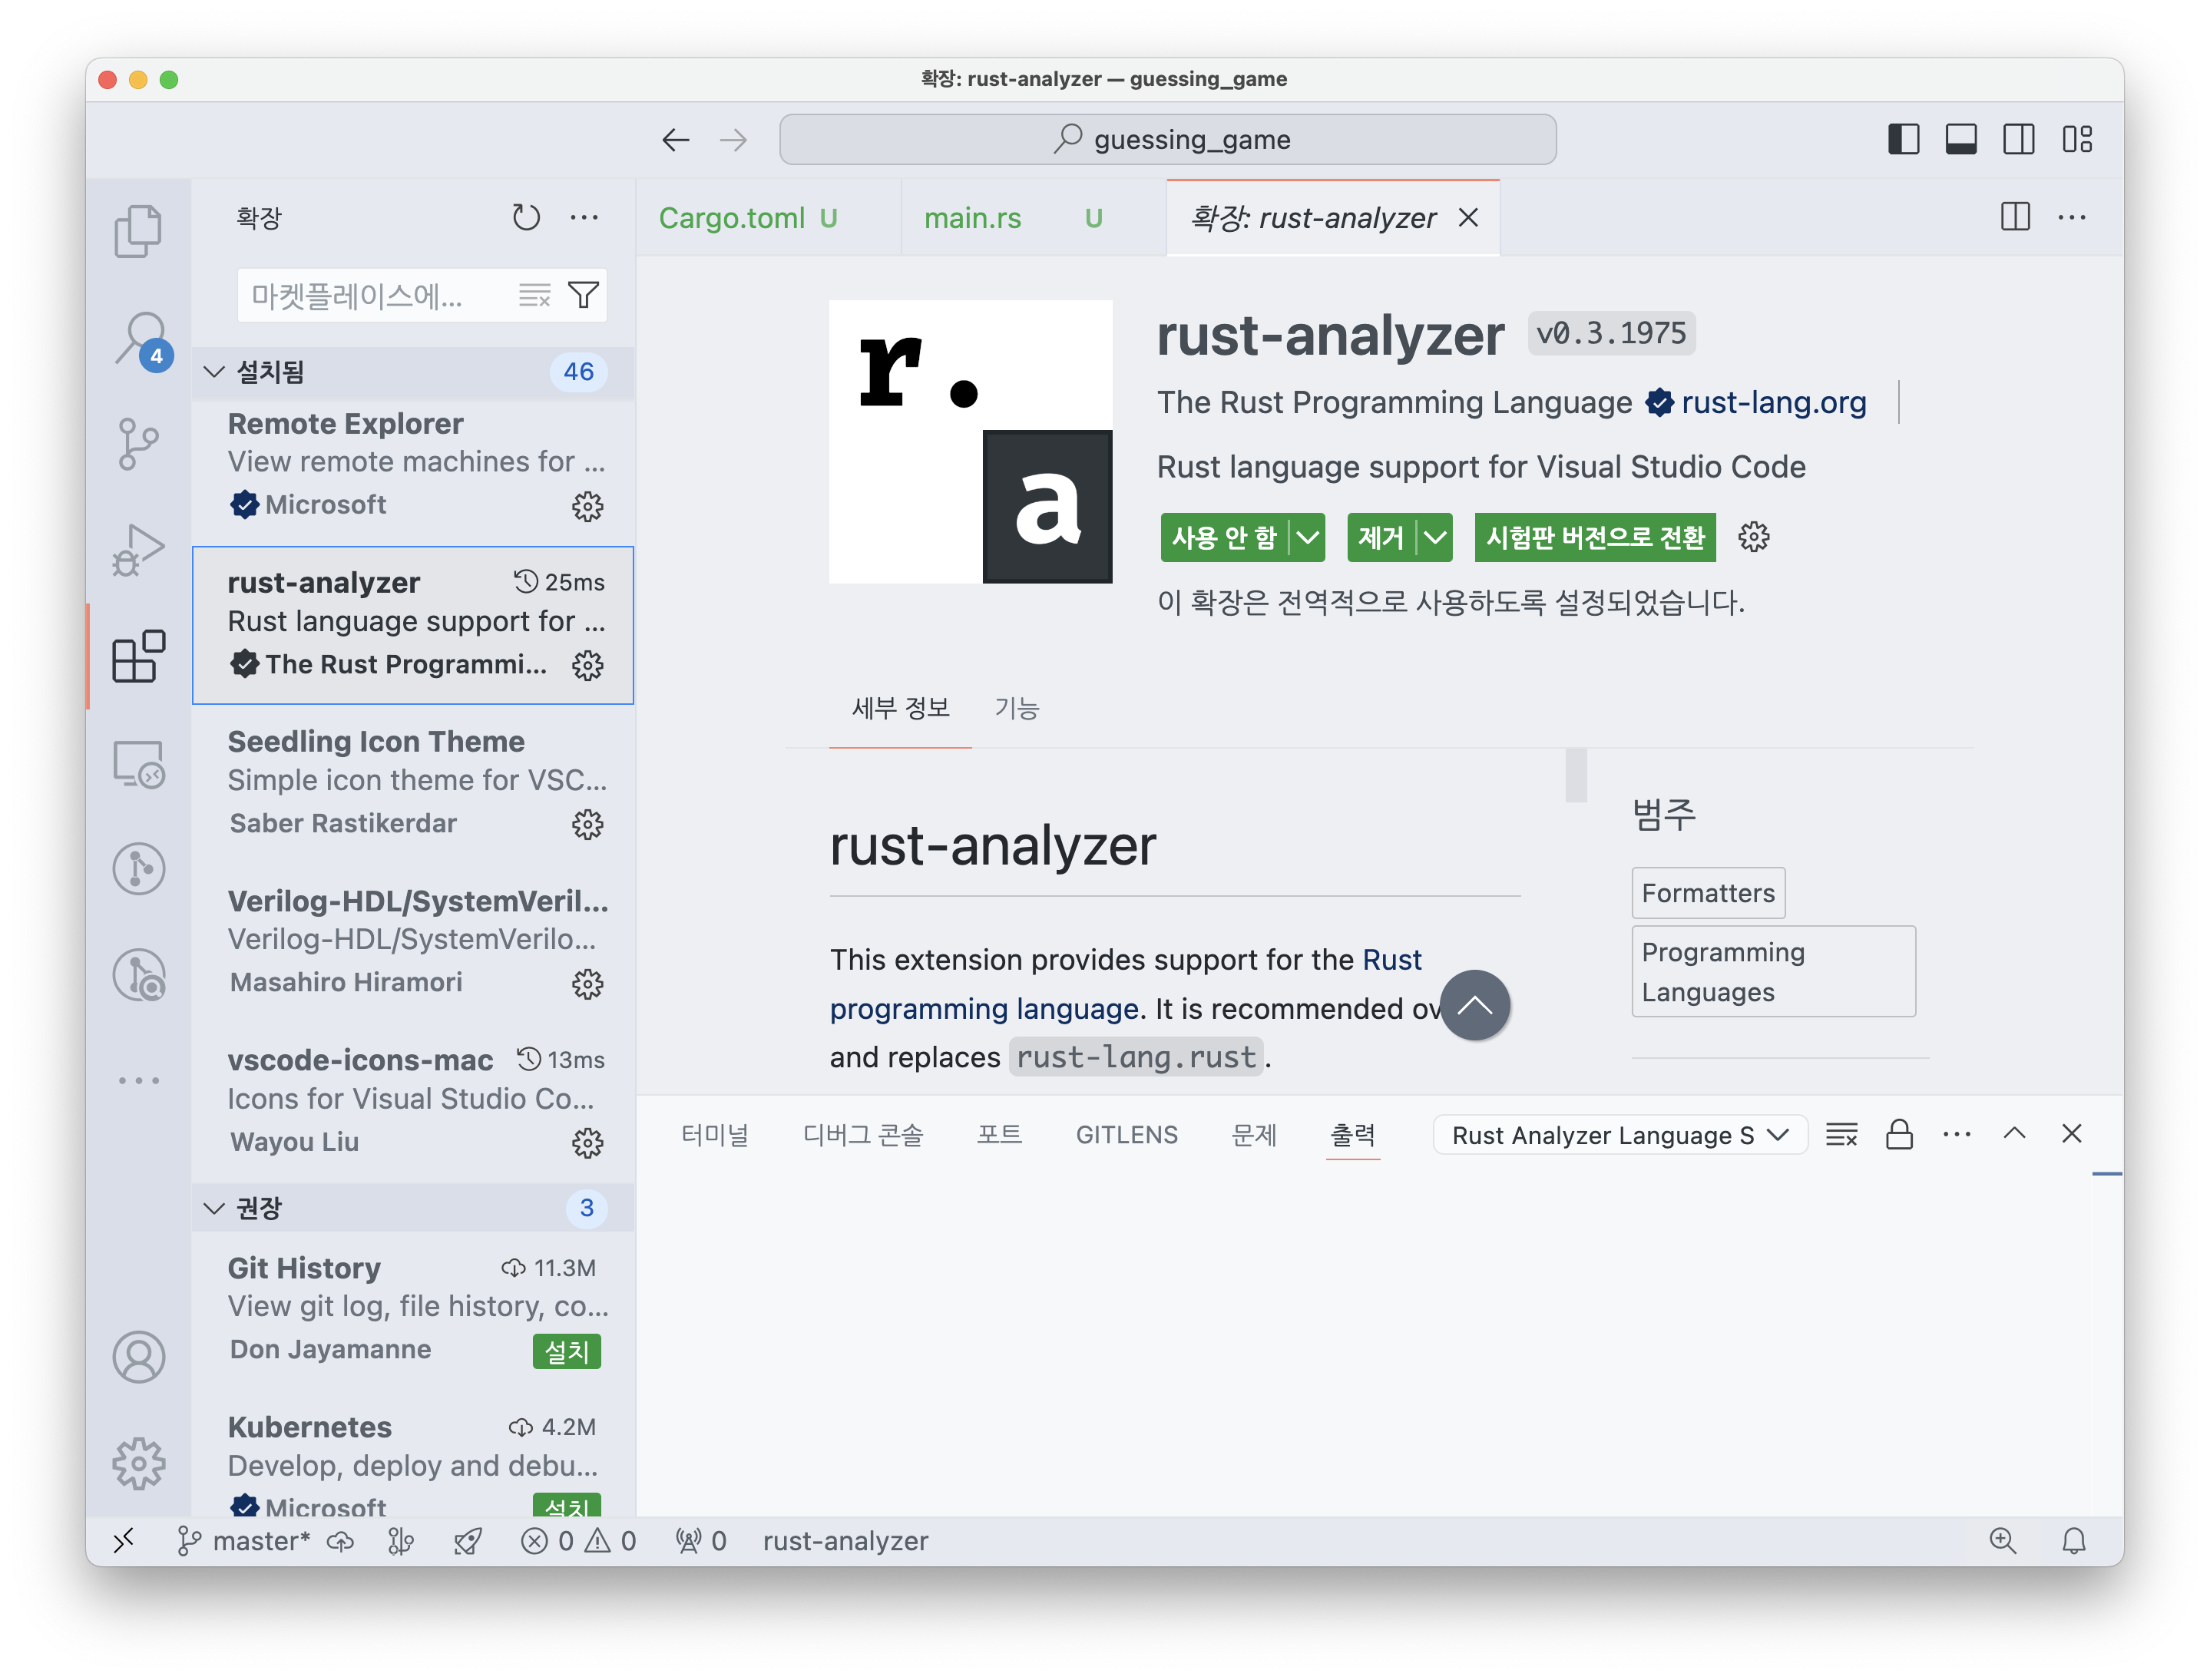This screenshot has width=2210, height=1680.
Task: Open the Accounts menu icon
Action: [x=138, y=1357]
